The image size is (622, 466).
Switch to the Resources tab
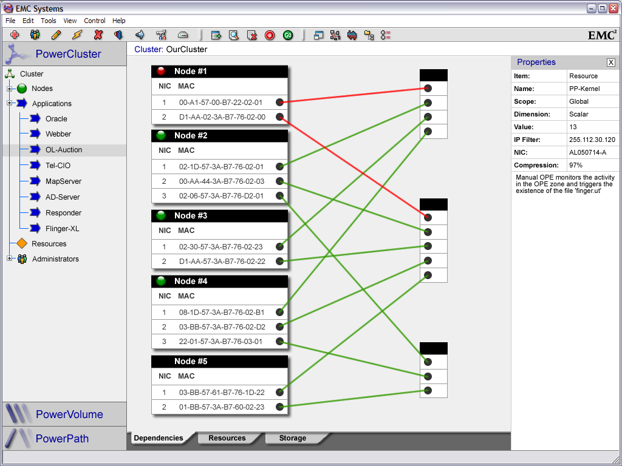(x=227, y=438)
